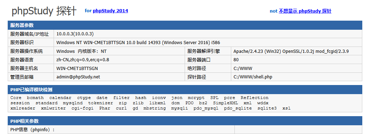Click the xsl module name

click(x=287, y=108)
